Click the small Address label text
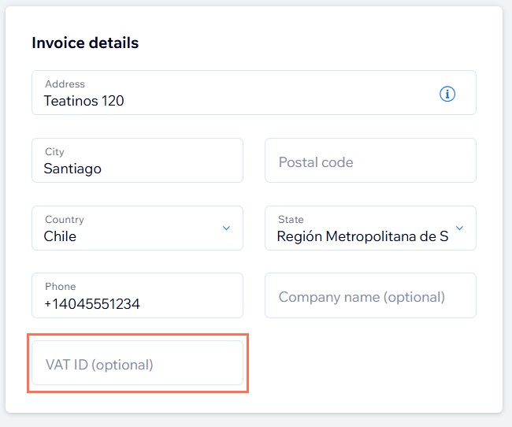 (x=65, y=84)
